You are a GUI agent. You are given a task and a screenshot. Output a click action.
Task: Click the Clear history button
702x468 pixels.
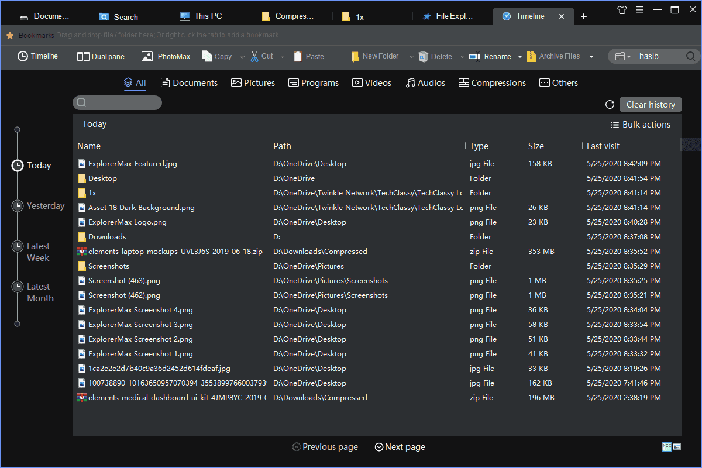(651, 105)
